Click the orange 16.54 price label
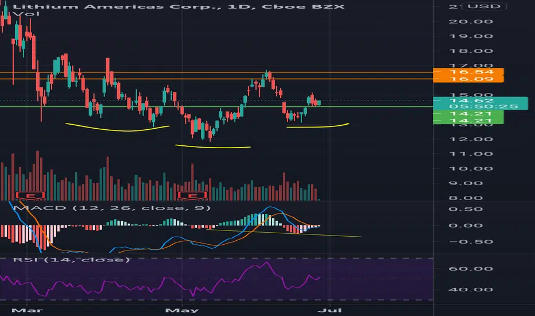 coord(468,72)
